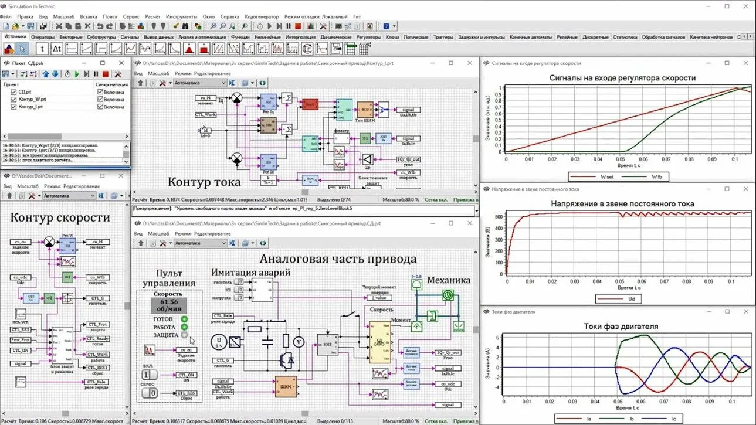The image size is (756, 425).
Task: Expand the tools dropdown arrow in the Контур_I.prt window toolbar
Action: [x=170, y=83]
